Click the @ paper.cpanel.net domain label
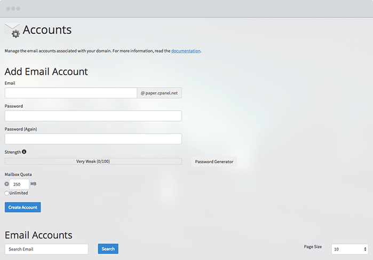The width and height of the screenshot is (373, 260). [x=160, y=93]
